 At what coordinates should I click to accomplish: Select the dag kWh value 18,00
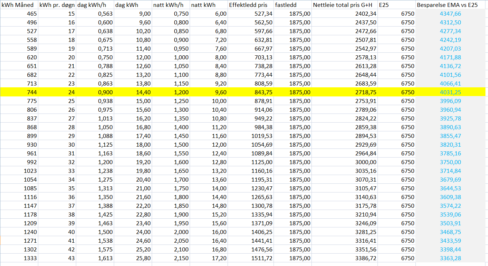(133, 145)
